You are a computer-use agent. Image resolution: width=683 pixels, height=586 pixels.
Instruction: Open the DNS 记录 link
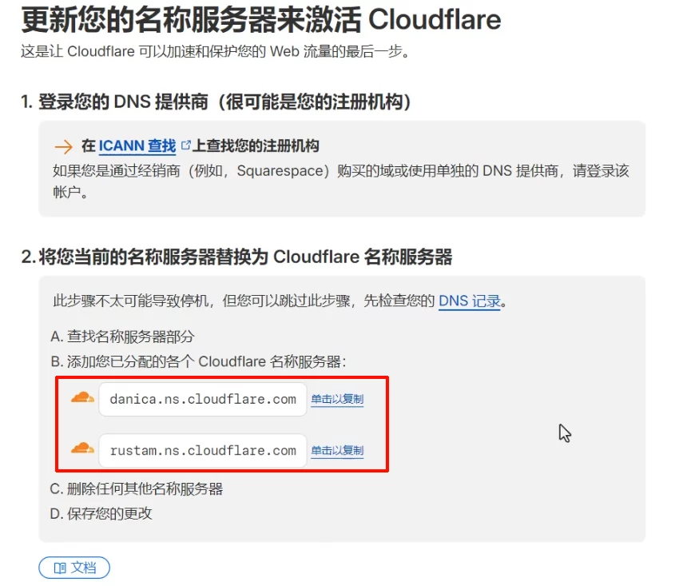tap(469, 301)
